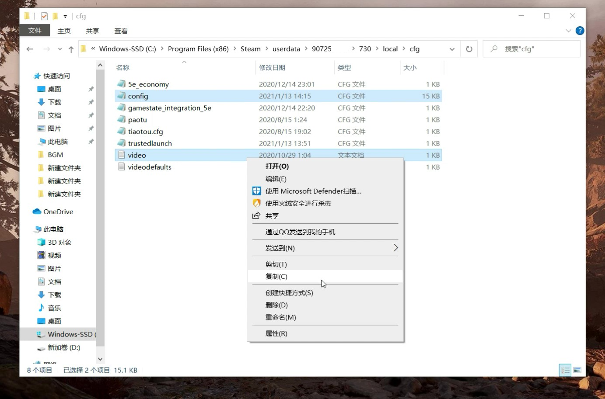Select the gamestate_integration_5e file
The height and width of the screenshot is (399, 605).
point(169,108)
